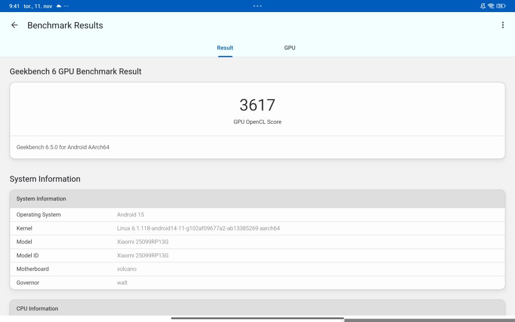Click the status bar more-notifications ellipsis
Viewport: 515px width, 322px height.
click(x=66, y=6)
